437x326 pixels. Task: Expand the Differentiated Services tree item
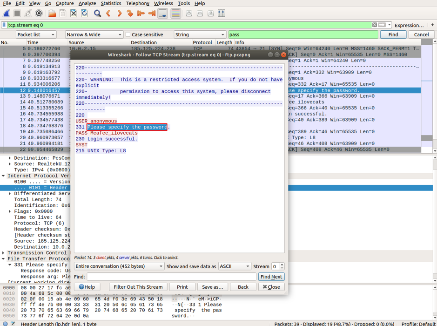(x=10, y=194)
